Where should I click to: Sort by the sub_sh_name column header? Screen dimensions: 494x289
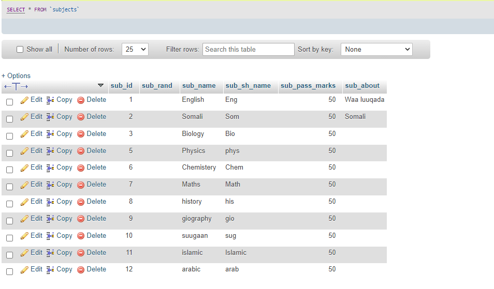pos(248,85)
